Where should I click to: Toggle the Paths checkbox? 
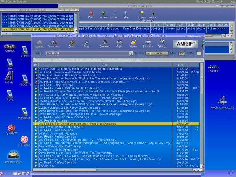point(199,53)
